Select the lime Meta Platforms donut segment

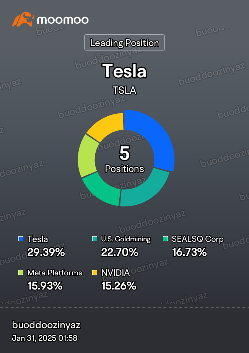[86, 156]
